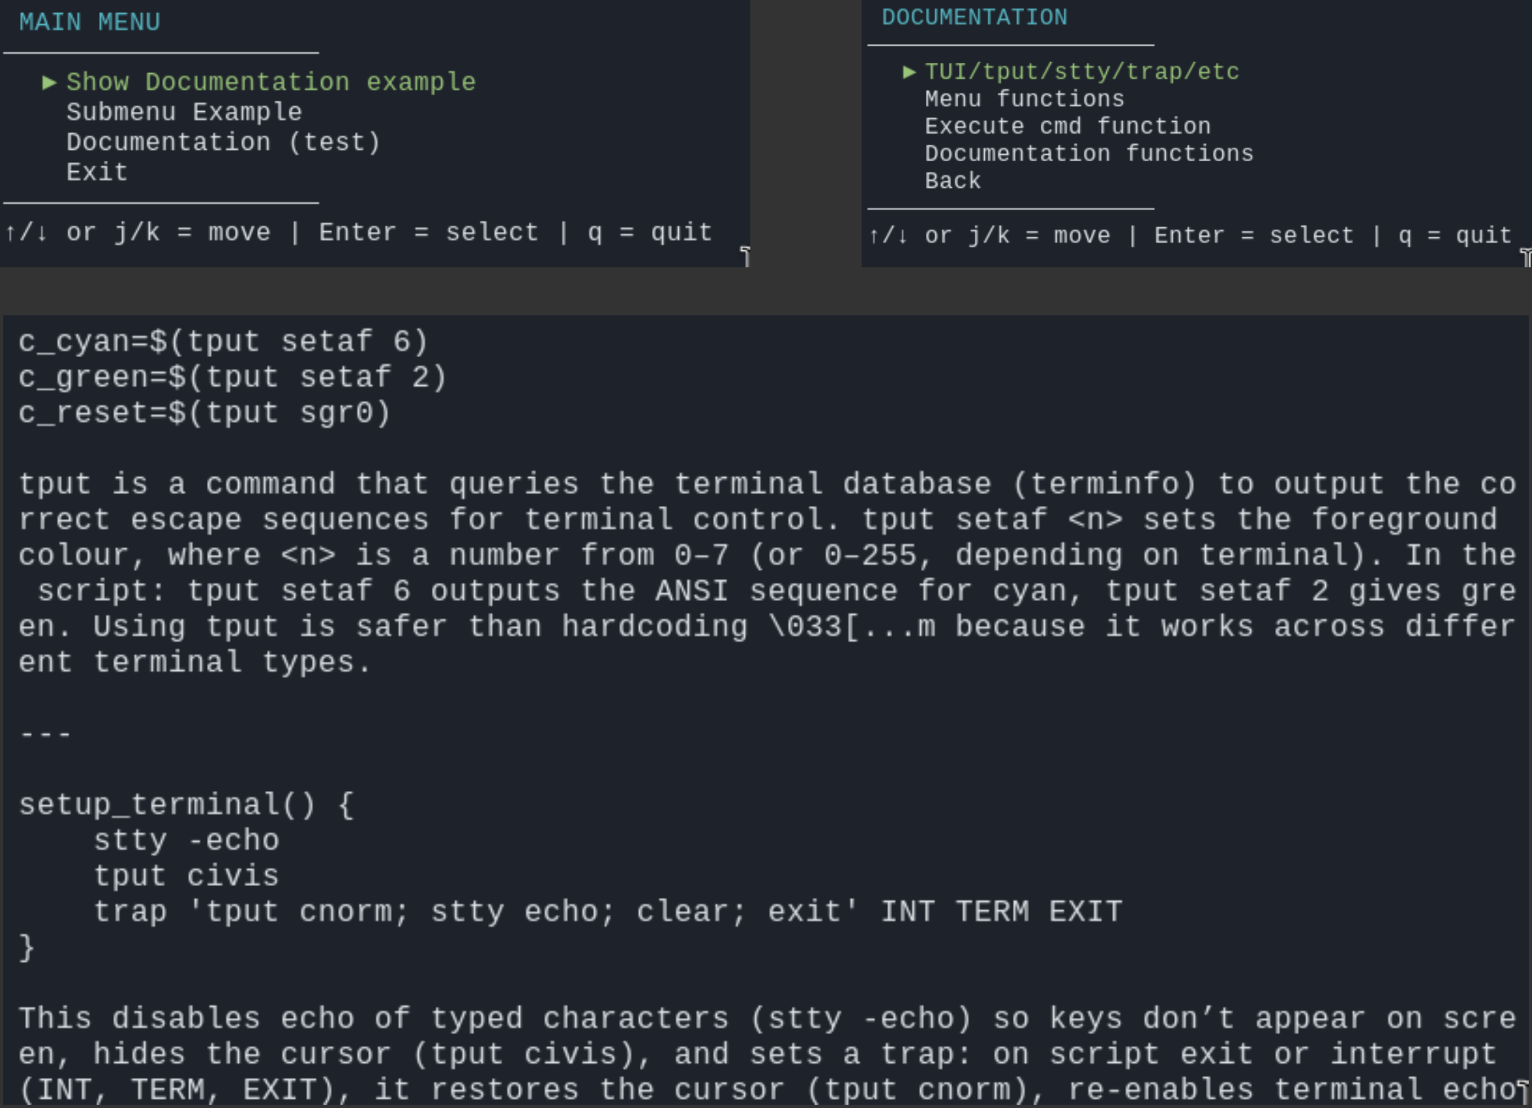This screenshot has width=1532, height=1108.
Task: Select the green arrow beside TUI/tput/stty/trap/etc
Action: (x=909, y=72)
